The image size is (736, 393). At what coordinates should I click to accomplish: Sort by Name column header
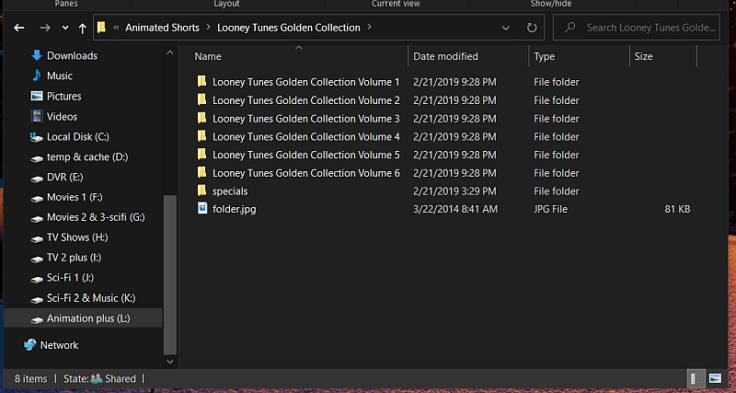tap(208, 56)
